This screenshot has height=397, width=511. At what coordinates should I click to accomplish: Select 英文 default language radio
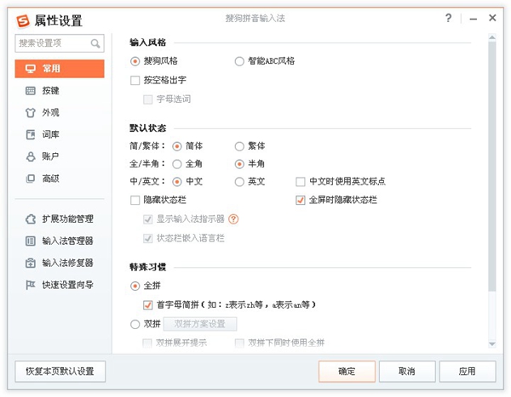(x=239, y=182)
